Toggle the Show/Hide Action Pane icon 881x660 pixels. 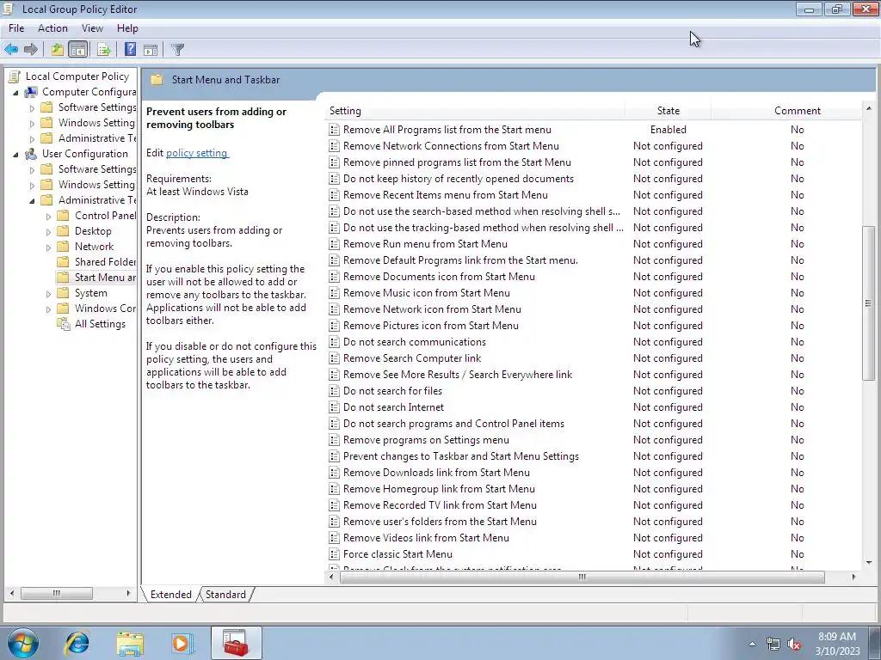(x=151, y=49)
